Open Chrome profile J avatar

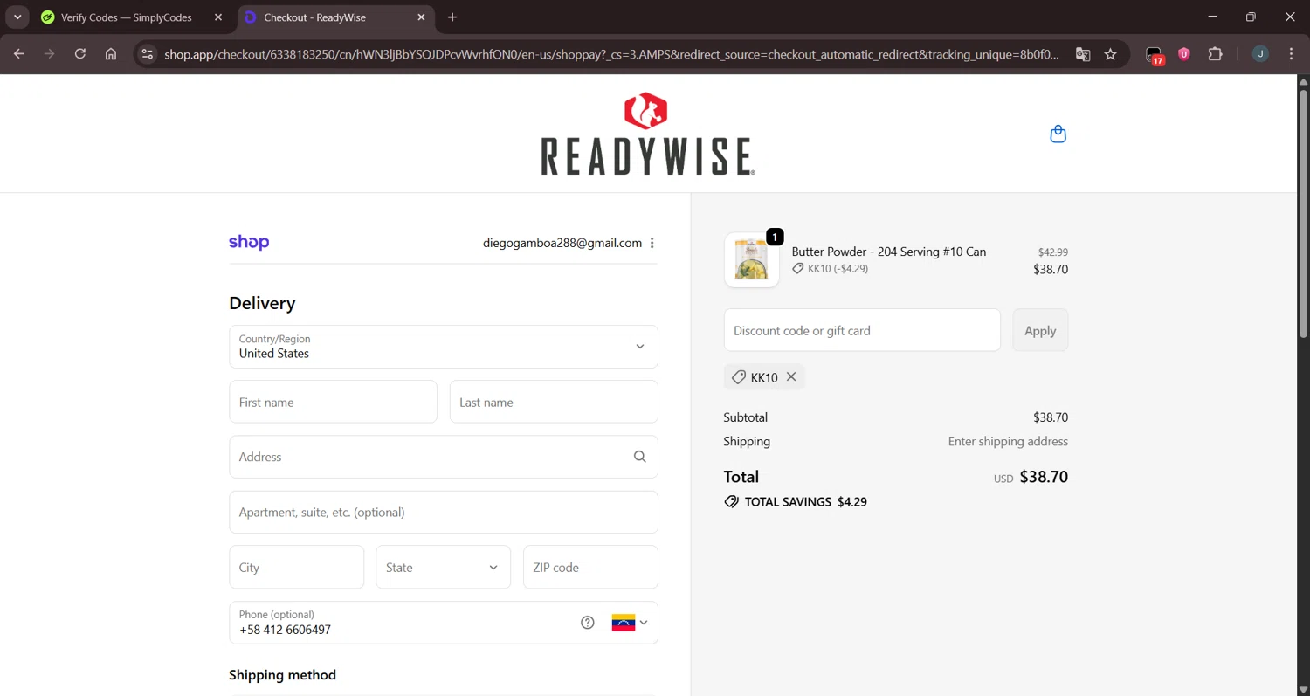point(1260,54)
